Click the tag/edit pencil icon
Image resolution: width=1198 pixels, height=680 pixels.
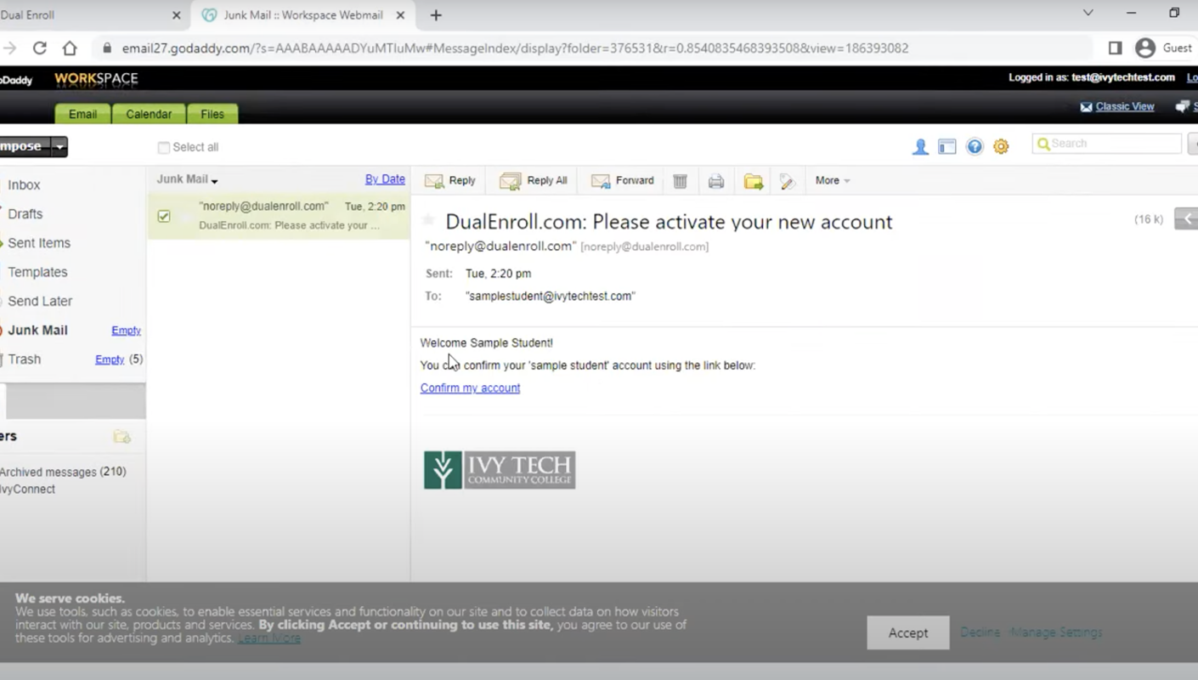[787, 181]
